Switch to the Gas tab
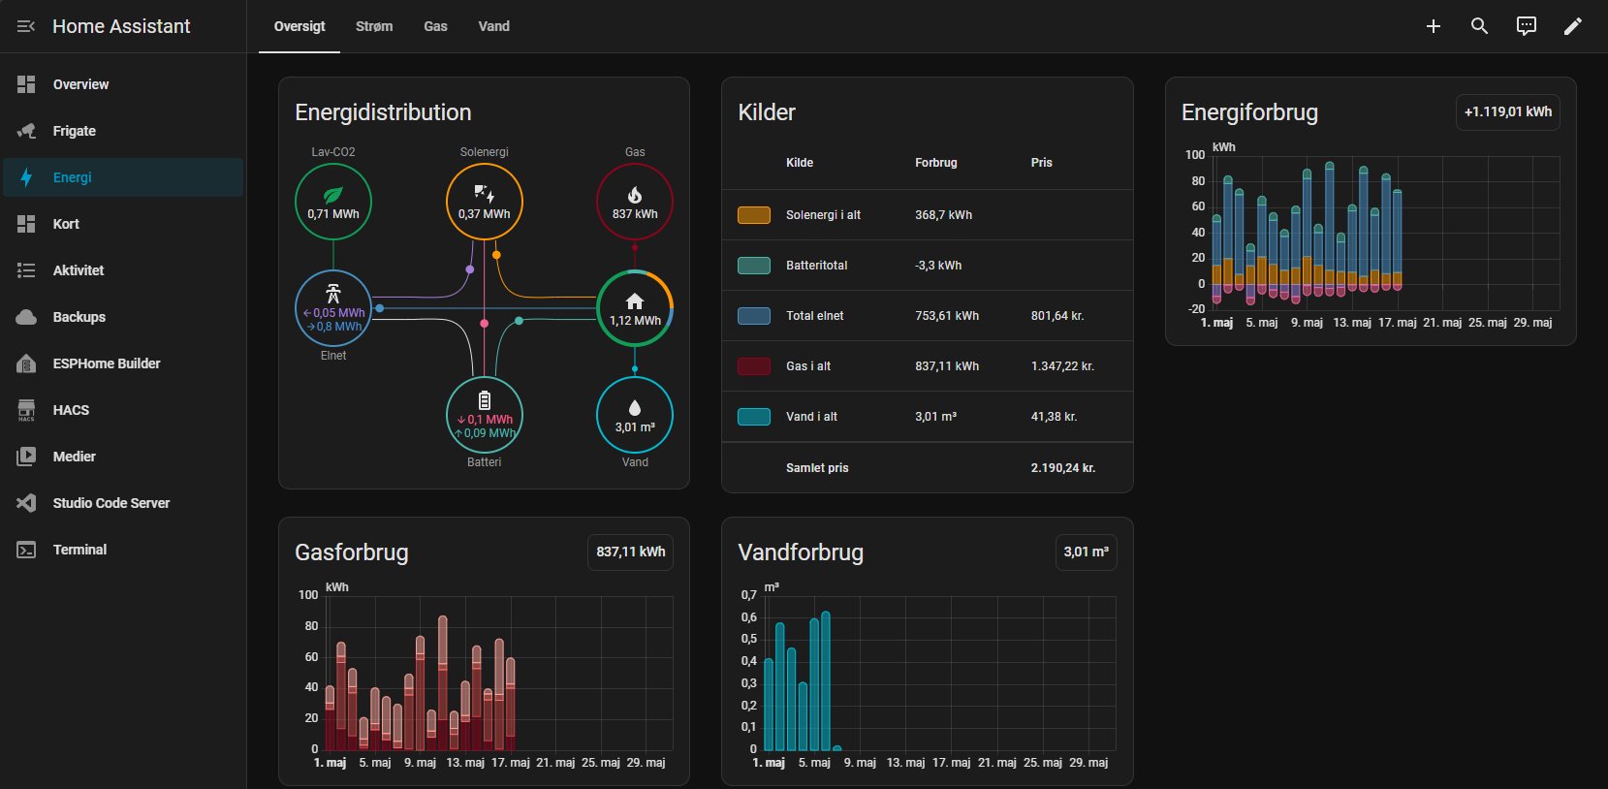 pyautogui.click(x=435, y=26)
